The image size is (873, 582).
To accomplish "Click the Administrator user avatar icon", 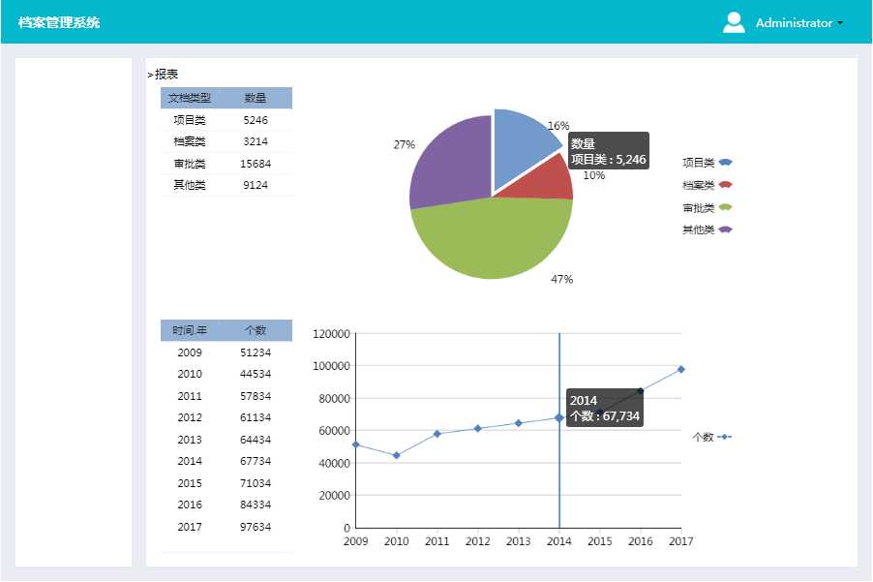I will pyautogui.click(x=734, y=22).
